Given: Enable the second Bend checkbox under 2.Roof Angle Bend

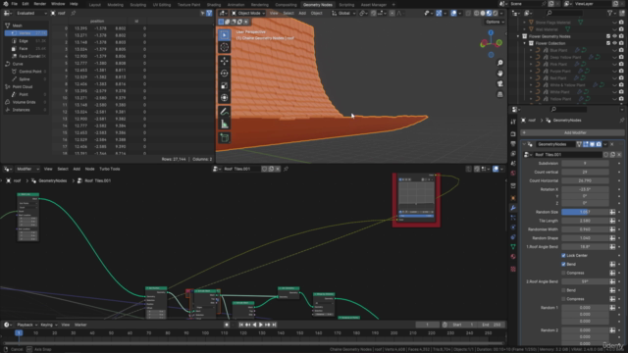Looking at the screenshot, I should [563, 290].
